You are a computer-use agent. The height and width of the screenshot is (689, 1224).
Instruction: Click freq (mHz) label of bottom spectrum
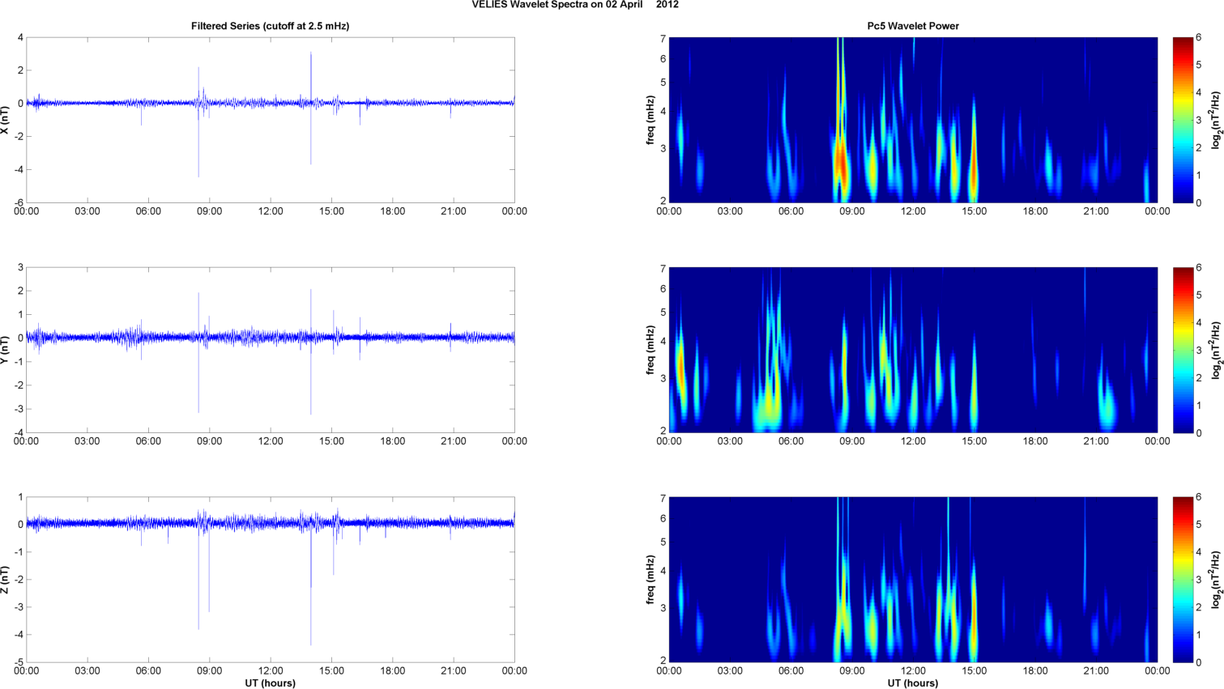coord(650,580)
